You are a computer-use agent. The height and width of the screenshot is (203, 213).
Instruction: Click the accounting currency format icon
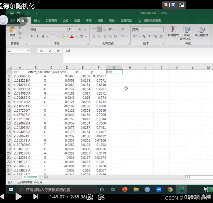(135, 36)
